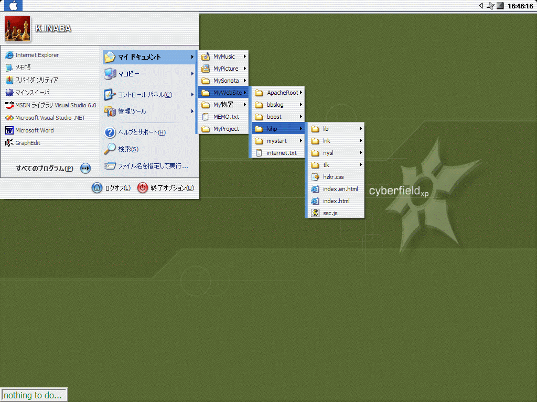Image resolution: width=537 pixels, height=402 pixels.
Task: Show すべてのプログラム list
Action: (x=45, y=169)
